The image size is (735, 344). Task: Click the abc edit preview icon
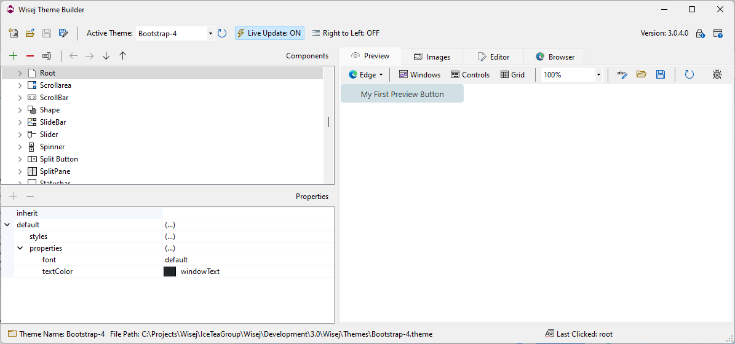click(622, 74)
